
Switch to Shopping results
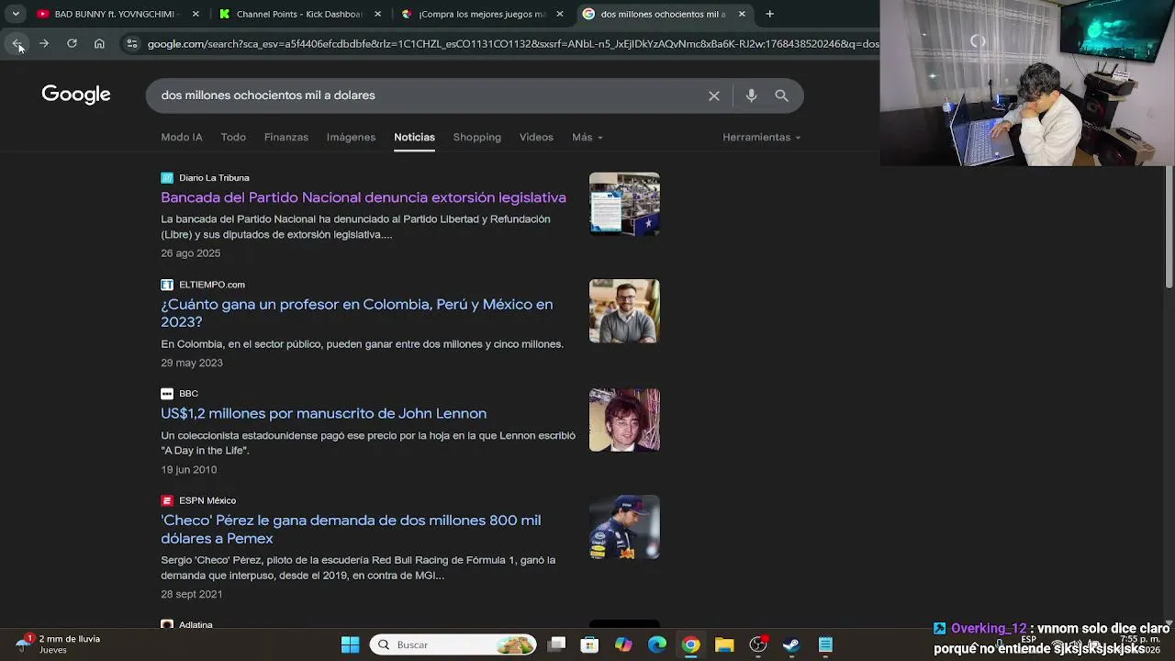click(476, 137)
